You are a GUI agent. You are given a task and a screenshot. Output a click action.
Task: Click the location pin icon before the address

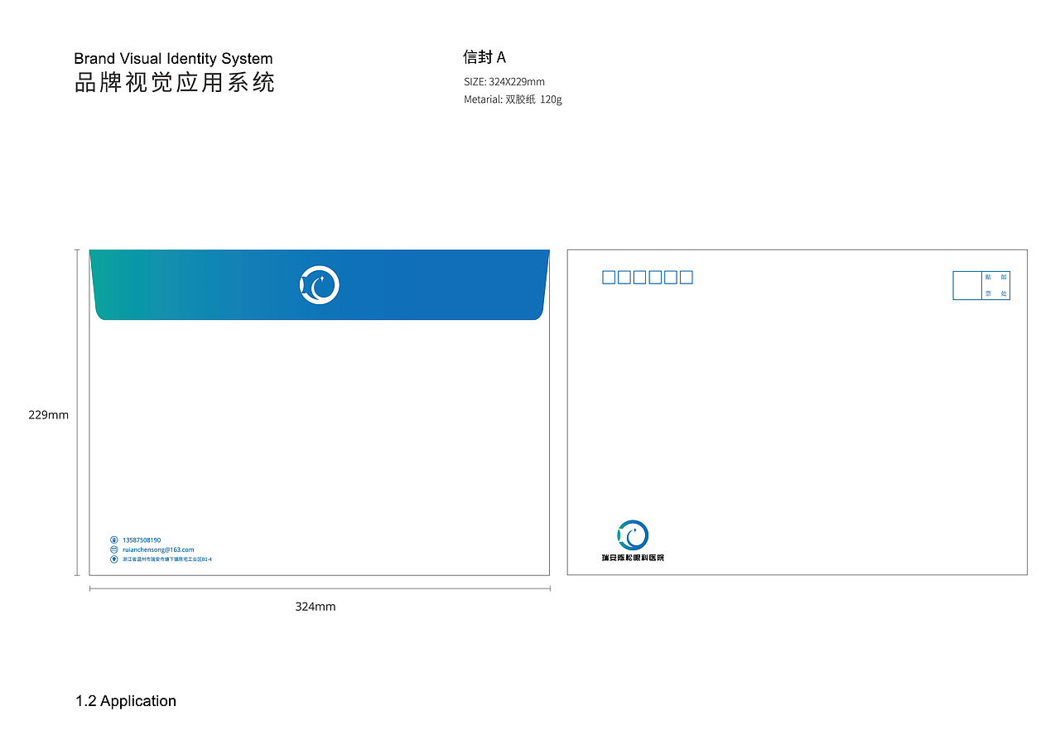113,559
